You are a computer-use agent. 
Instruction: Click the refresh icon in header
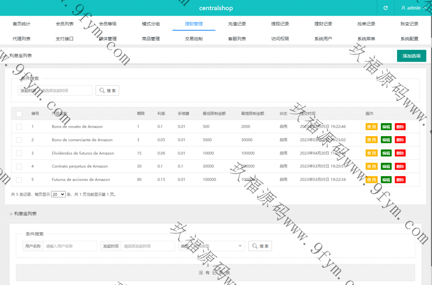[x=385, y=8]
